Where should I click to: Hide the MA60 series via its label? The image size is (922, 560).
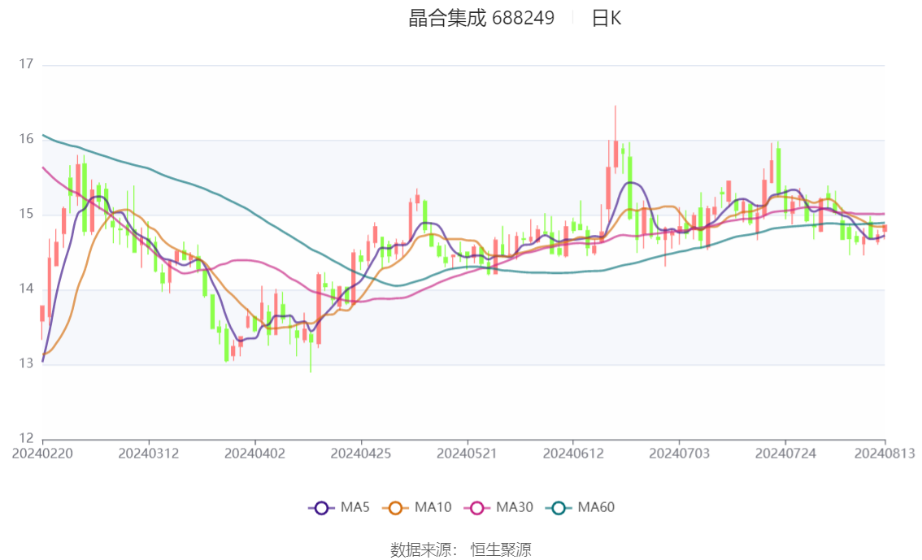click(x=596, y=507)
